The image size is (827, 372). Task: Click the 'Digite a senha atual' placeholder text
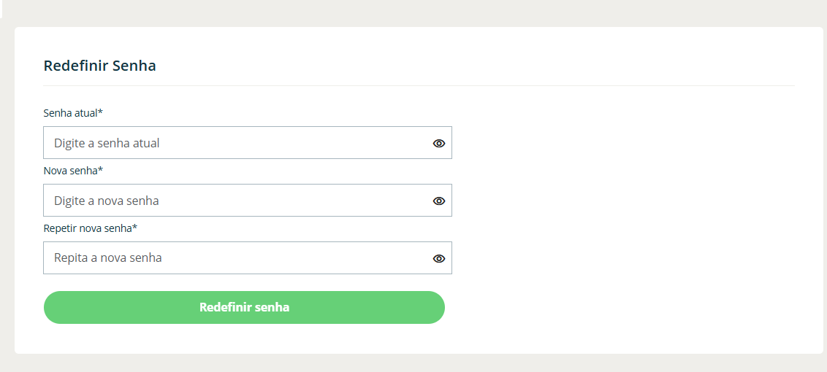(x=107, y=143)
